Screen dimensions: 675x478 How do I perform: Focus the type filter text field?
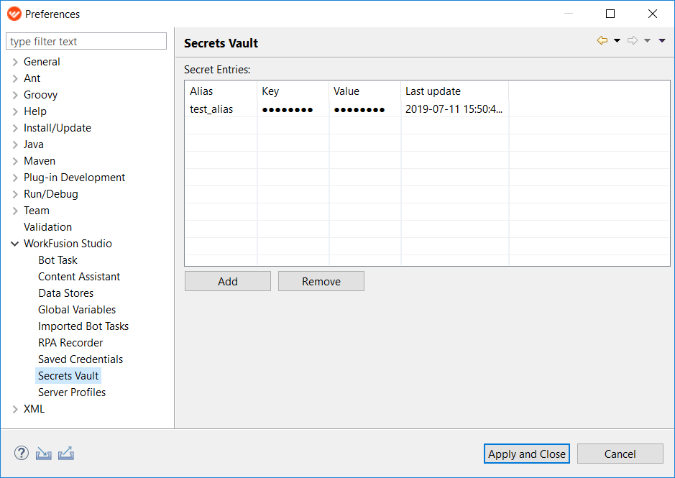pyautogui.click(x=86, y=42)
